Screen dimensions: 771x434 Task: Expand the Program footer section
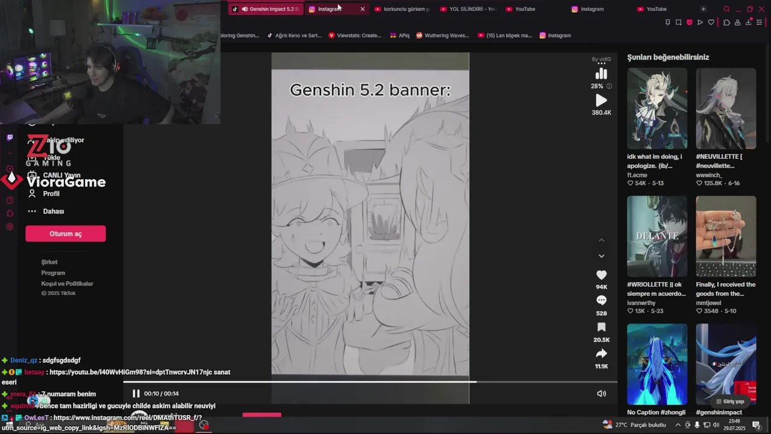point(53,273)
